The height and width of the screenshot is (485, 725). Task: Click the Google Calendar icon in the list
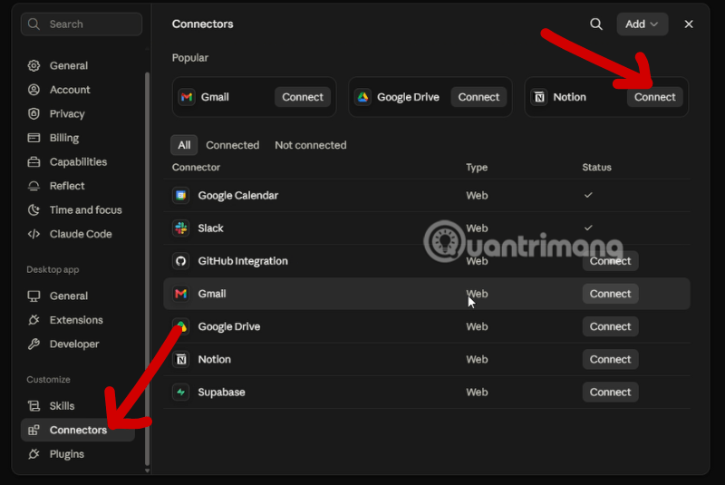180,195
